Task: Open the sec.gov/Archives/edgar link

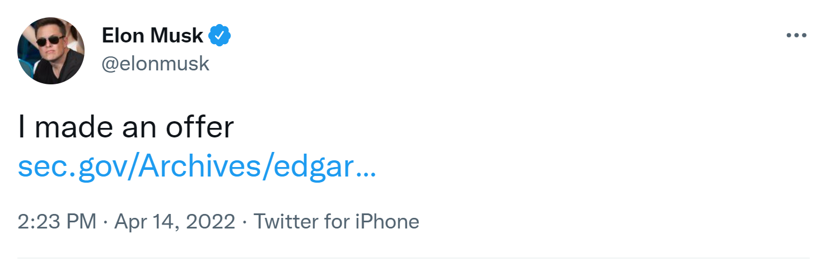Action: [196, 167]
